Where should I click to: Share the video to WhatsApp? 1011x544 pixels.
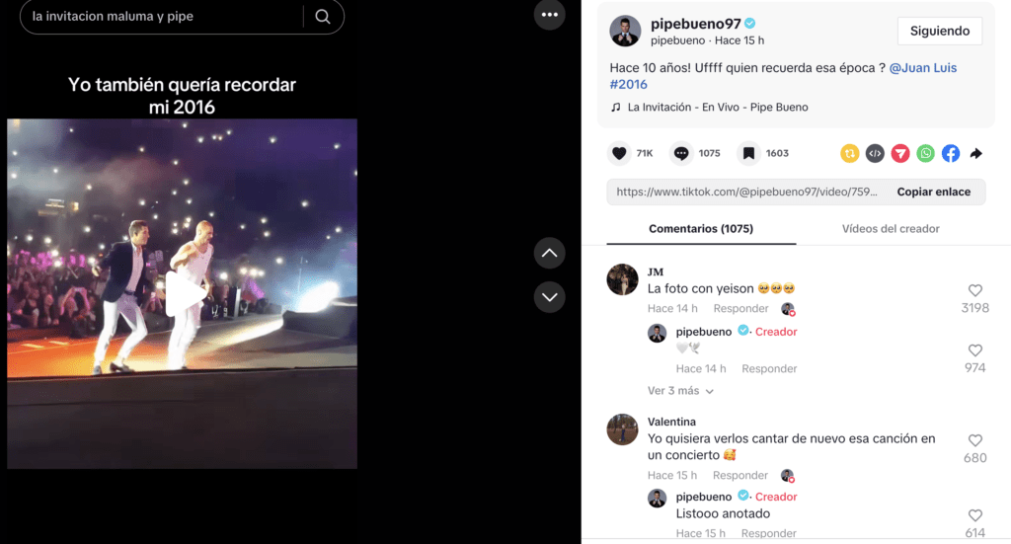tap(925, 153)
